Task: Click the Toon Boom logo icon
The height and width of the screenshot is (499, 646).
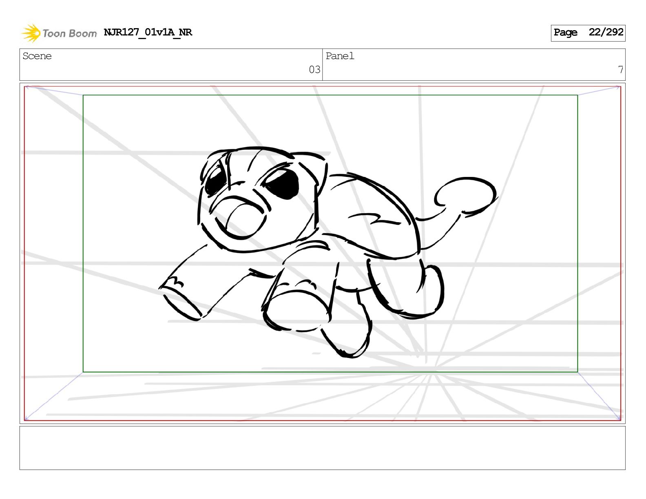Action: pos(31,33)
